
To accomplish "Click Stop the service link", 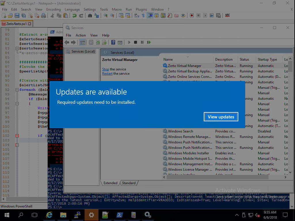I will (x=106, y=69).
